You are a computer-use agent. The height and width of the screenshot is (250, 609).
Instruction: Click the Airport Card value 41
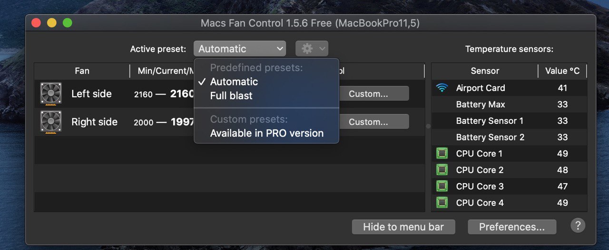[x=562, y=88]
